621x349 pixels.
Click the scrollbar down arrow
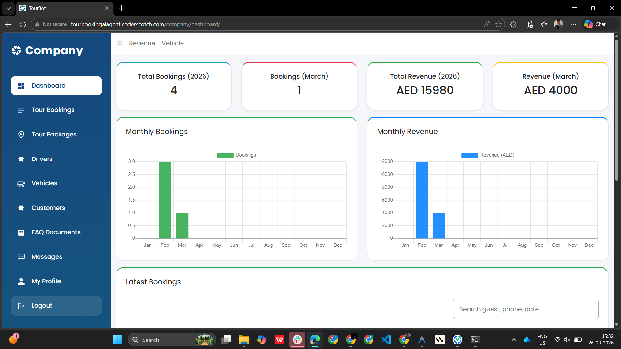point(616,325)
